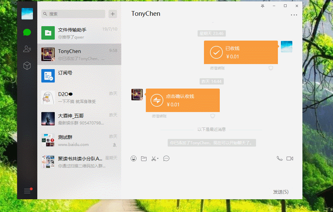The height and width of the screenshot is (212, 333).
Task: Open the WeChat Chats panel icon
Action: 27,32
